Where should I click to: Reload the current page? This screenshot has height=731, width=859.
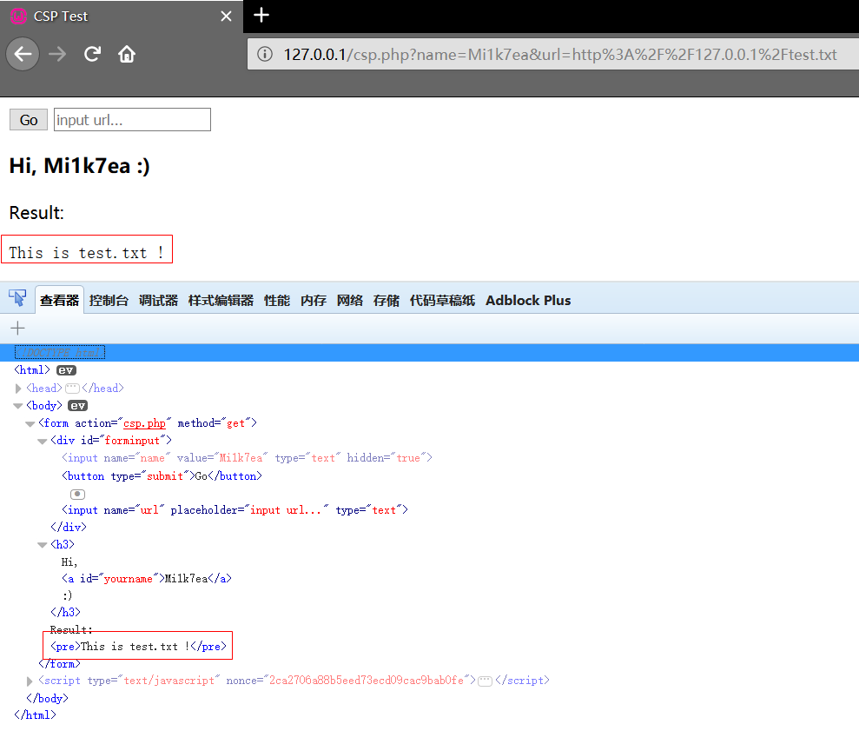point(92,54)
